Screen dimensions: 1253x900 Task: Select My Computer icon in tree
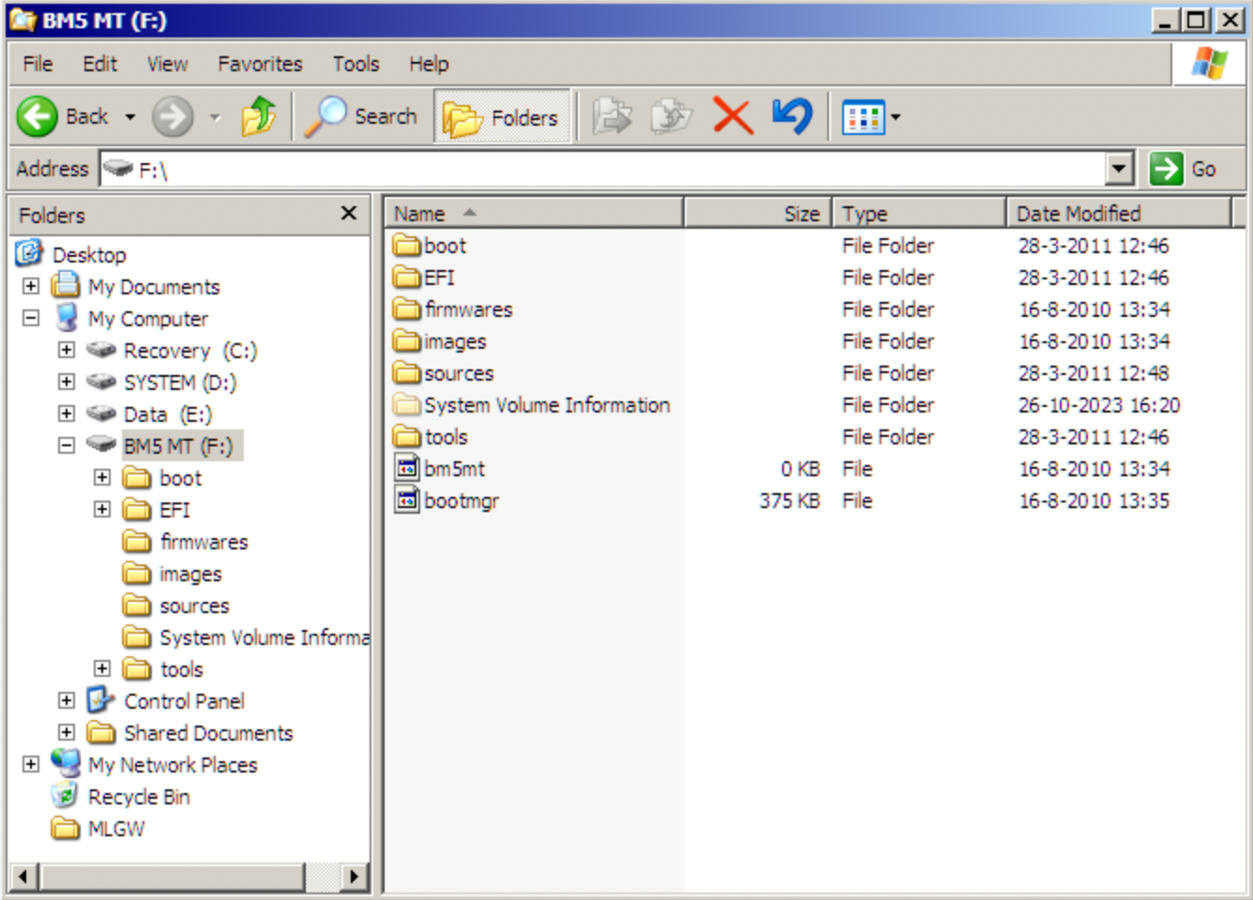[x=66, y=318]
